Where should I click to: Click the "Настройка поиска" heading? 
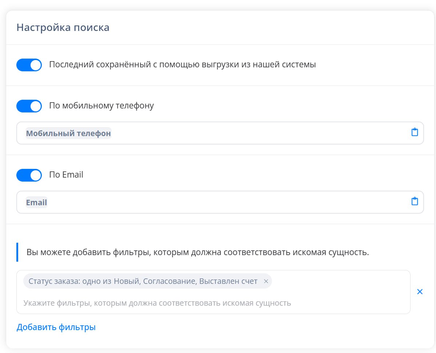click(x=63, y=28)
